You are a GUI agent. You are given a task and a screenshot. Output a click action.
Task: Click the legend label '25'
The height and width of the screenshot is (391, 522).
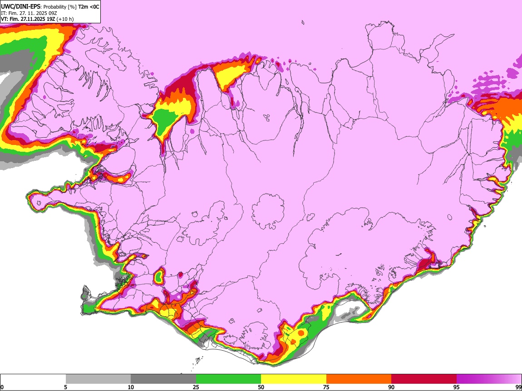pyautogui.click(x=196, y=387)
